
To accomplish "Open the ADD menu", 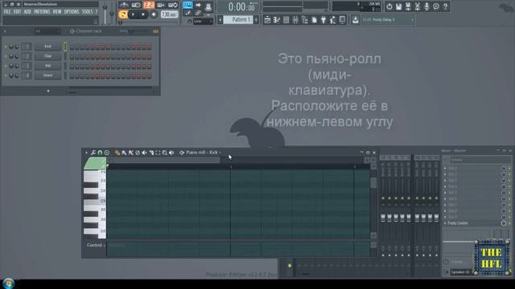I will [27, 12].
